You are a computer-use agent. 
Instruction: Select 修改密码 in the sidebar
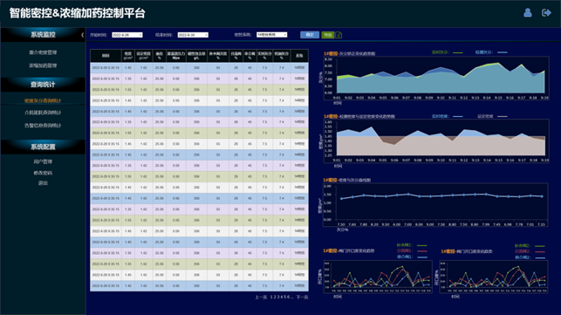[x=43, y=173]
